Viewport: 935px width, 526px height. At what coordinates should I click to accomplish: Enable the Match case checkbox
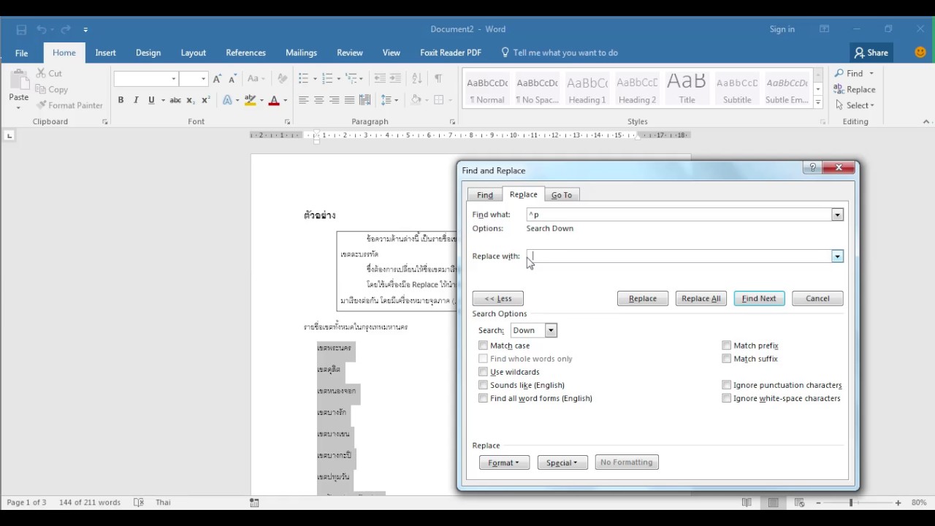(483, 346)
